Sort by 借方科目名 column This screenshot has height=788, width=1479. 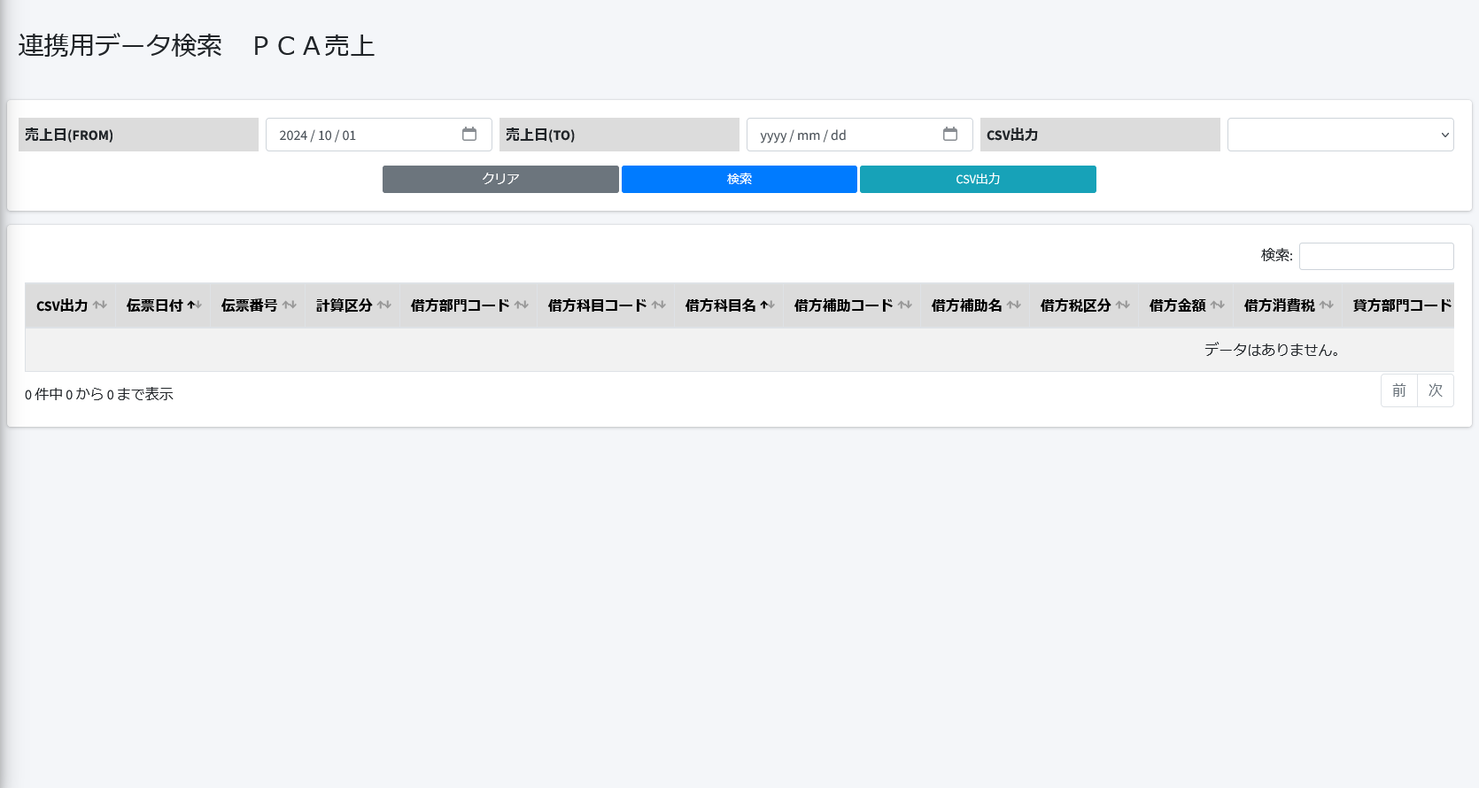coord(729,305)
